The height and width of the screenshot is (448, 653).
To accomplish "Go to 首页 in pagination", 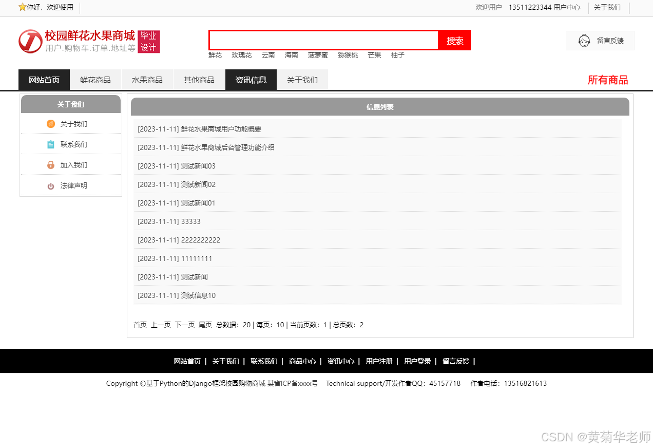I will point(140,325).
